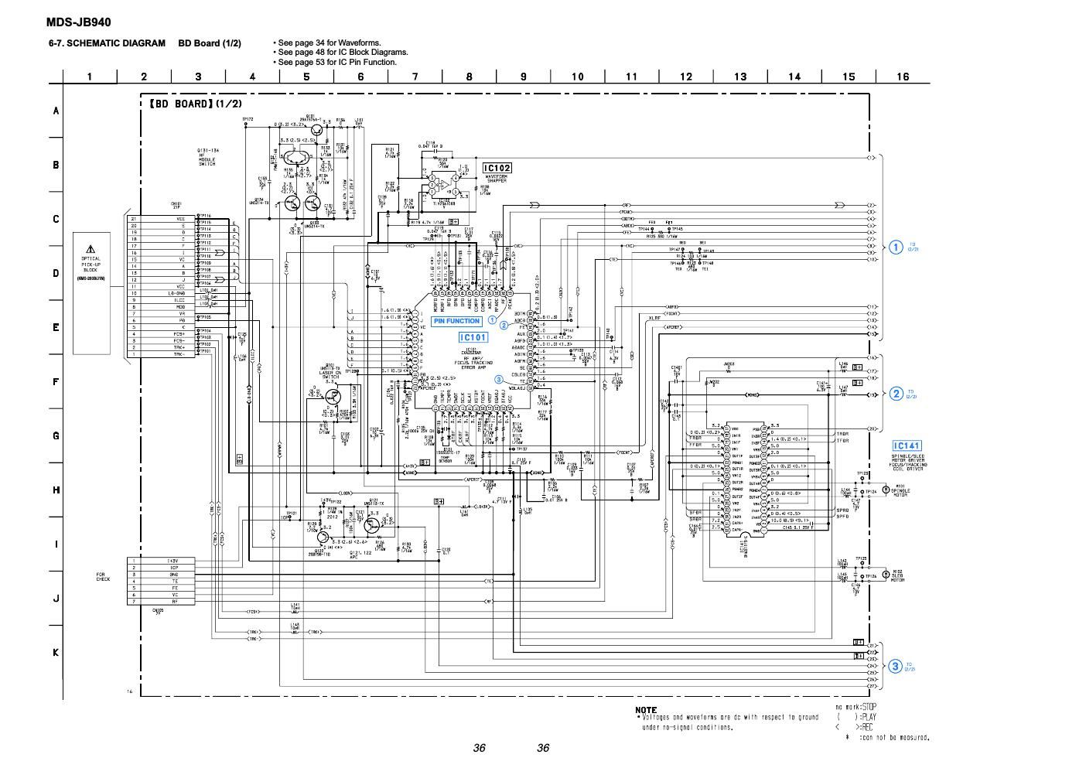Open the blue PIN FUNCTION box
The height and width of the screenshot is (768, 1086).
coord(456,320)
